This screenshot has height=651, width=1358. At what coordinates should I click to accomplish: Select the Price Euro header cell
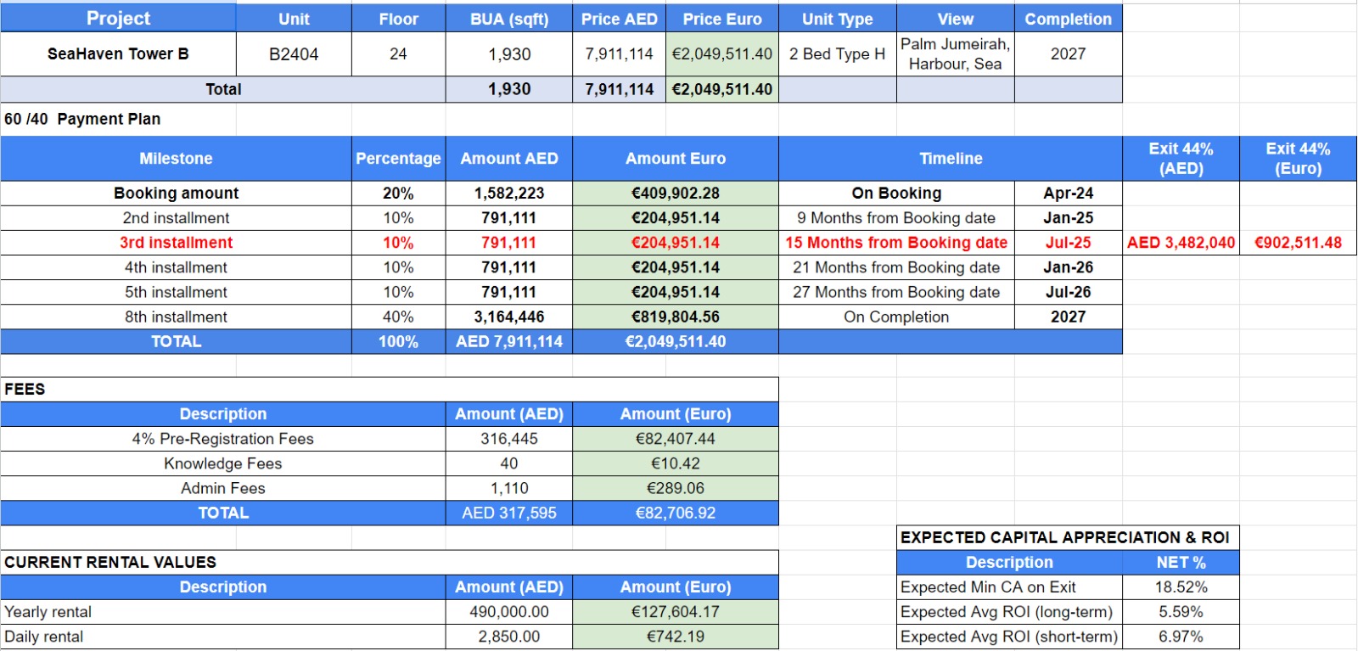pos(722,19)
